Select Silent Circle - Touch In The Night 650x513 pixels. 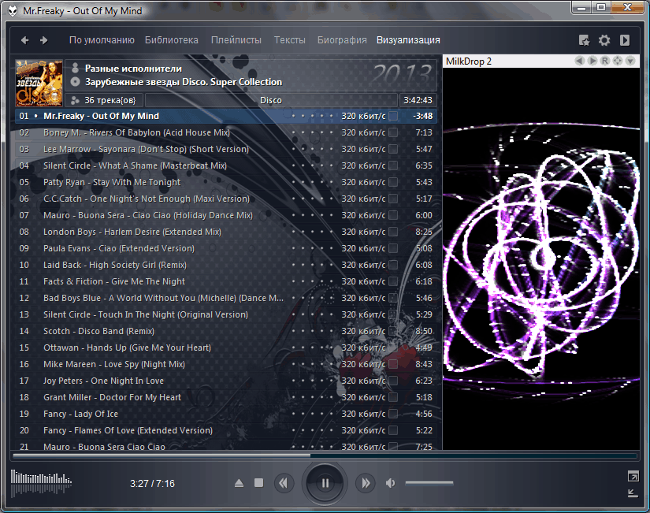click(x=226, y=314)
